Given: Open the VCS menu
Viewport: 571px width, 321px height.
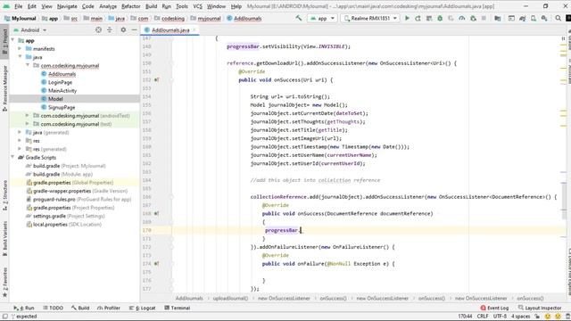Looking at the screenshot, I should [x=197, y=6].
